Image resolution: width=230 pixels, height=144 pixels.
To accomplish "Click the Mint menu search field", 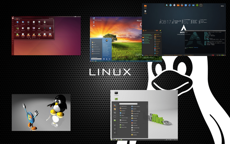I will (x=128, y=104).
